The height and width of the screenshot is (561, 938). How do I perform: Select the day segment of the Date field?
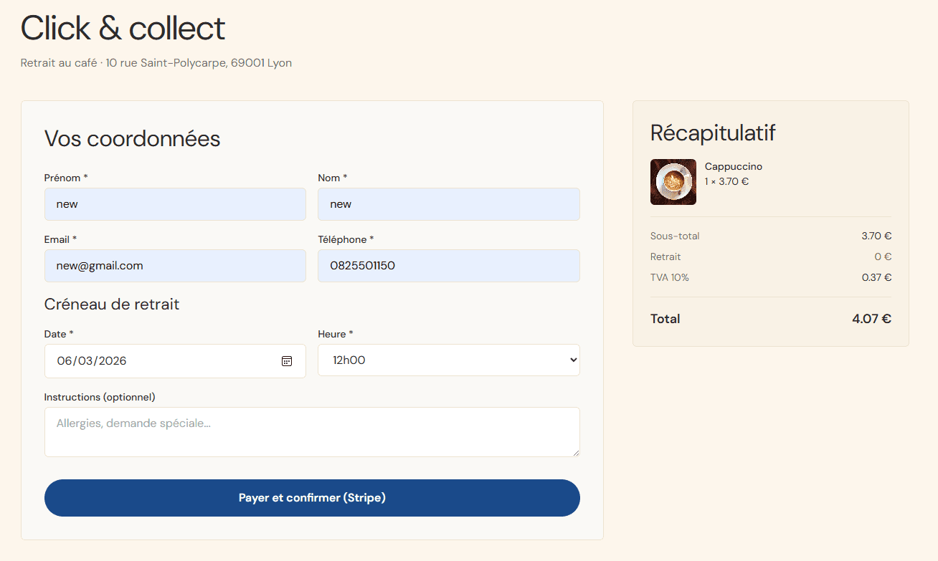(65, 361)
